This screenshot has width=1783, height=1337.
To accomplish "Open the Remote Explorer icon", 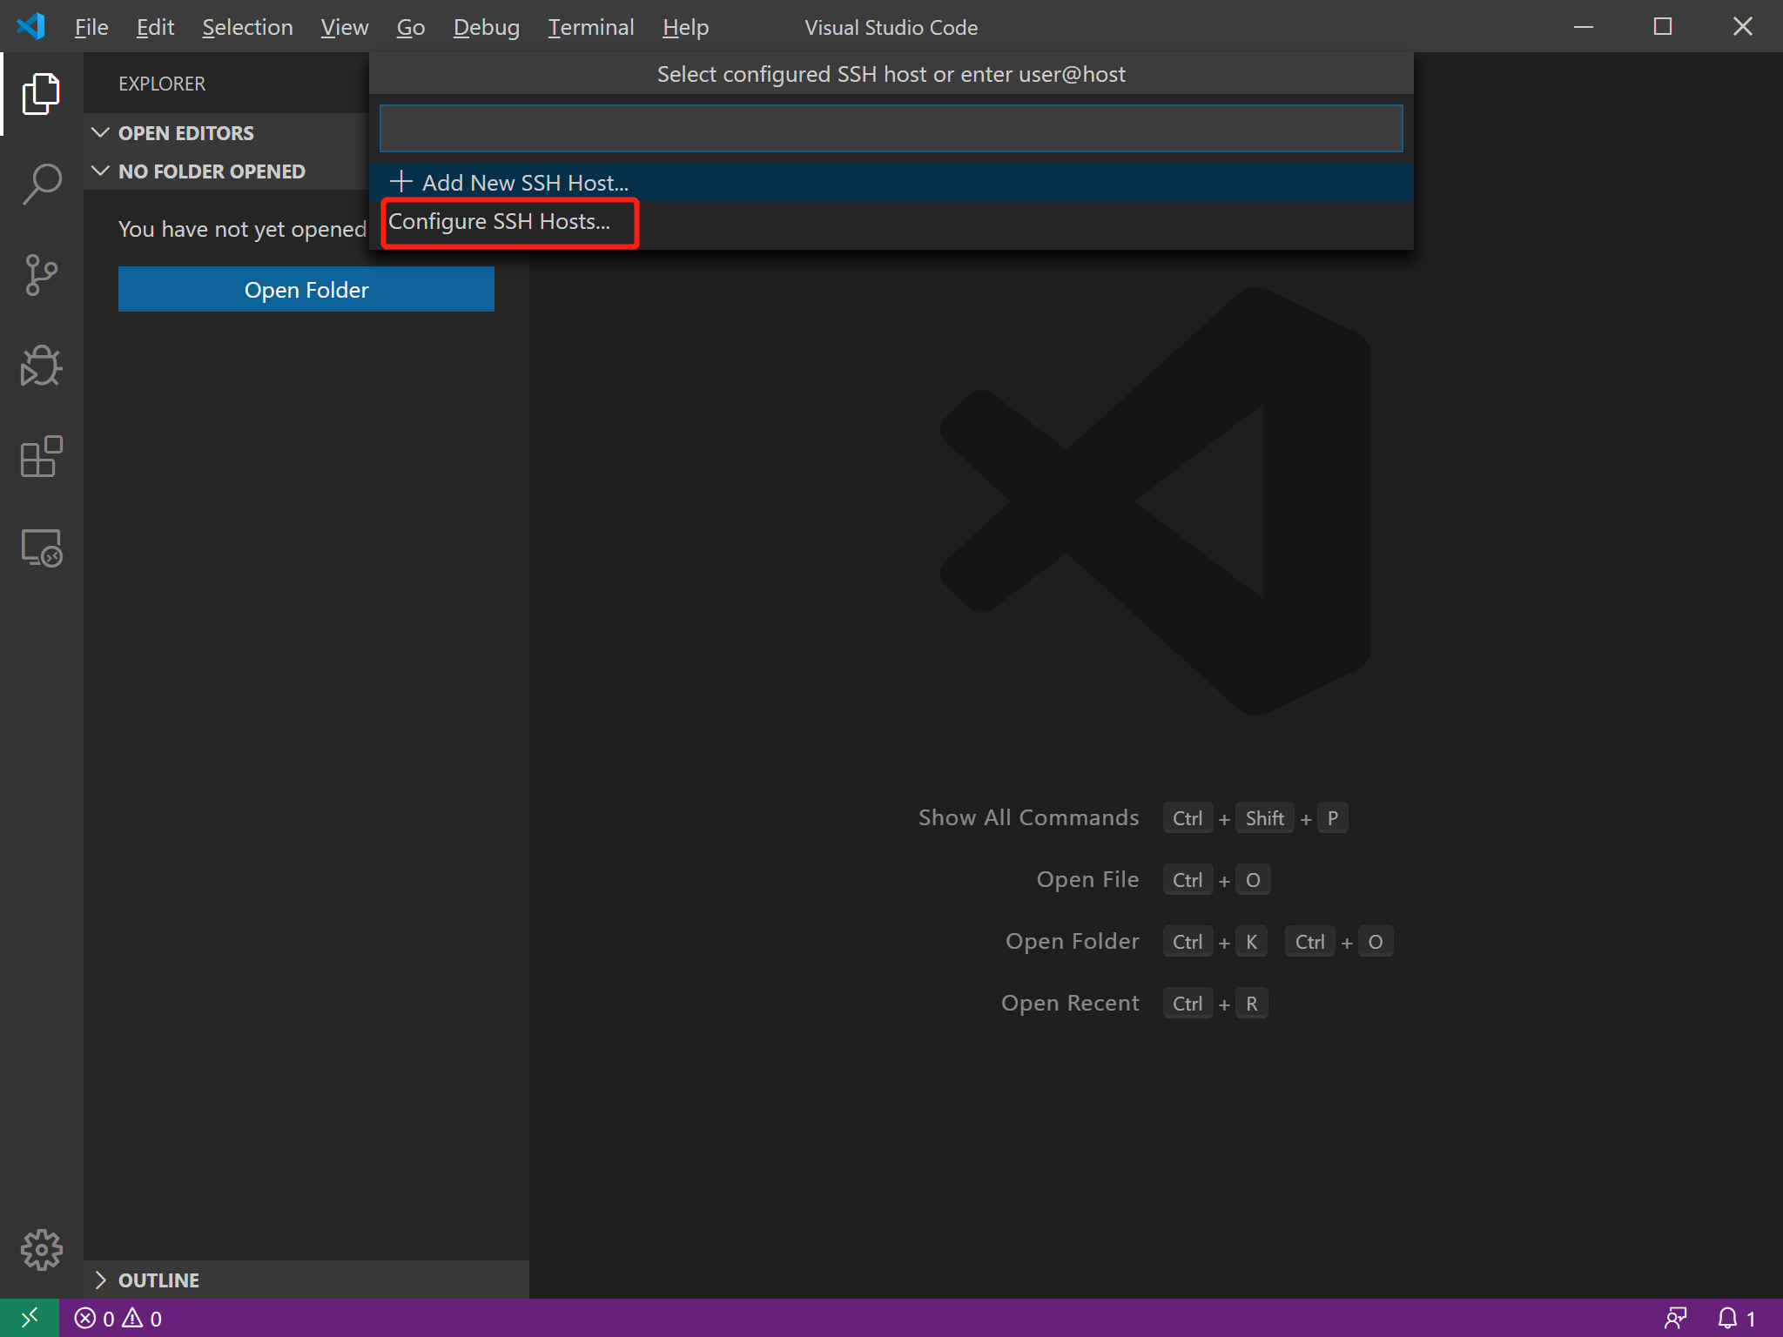I will click(x=41, y=548).
